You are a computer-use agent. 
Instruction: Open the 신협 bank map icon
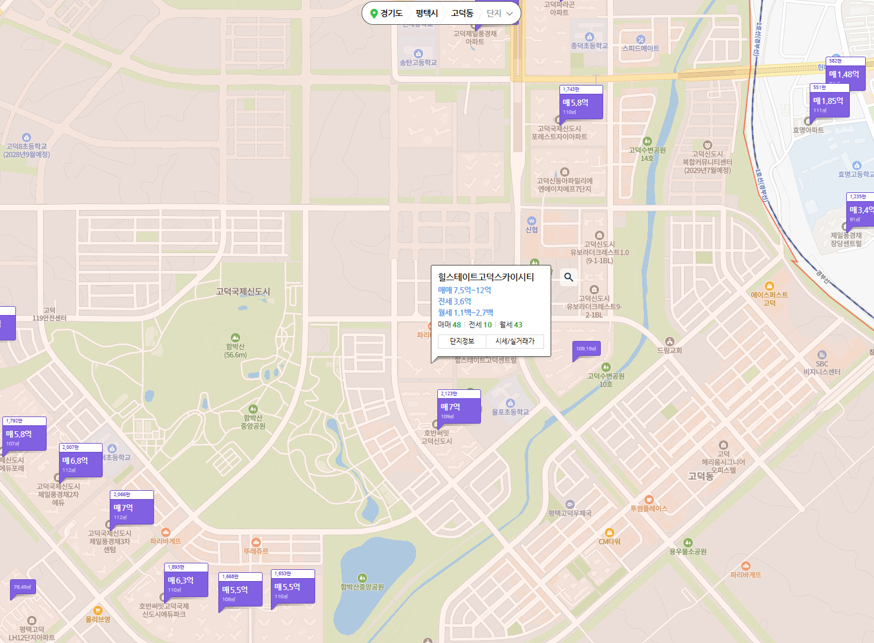(532, 221)
